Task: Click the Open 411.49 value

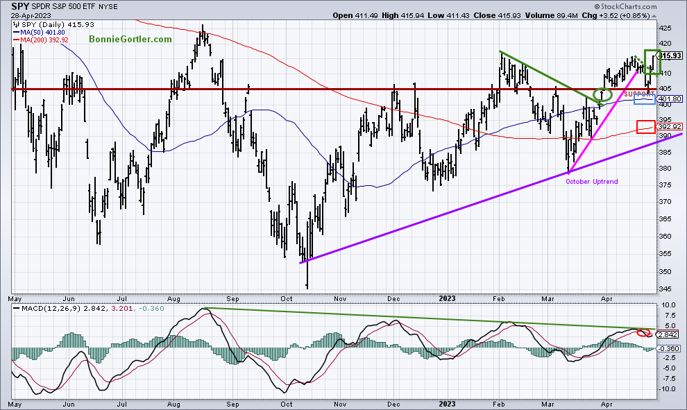Action: point(354,15)
